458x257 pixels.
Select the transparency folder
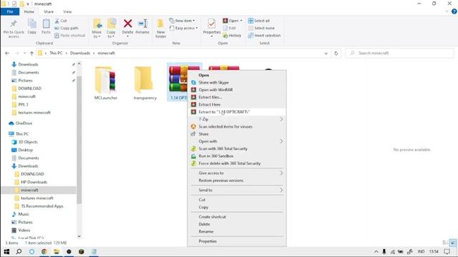point(145,84)
